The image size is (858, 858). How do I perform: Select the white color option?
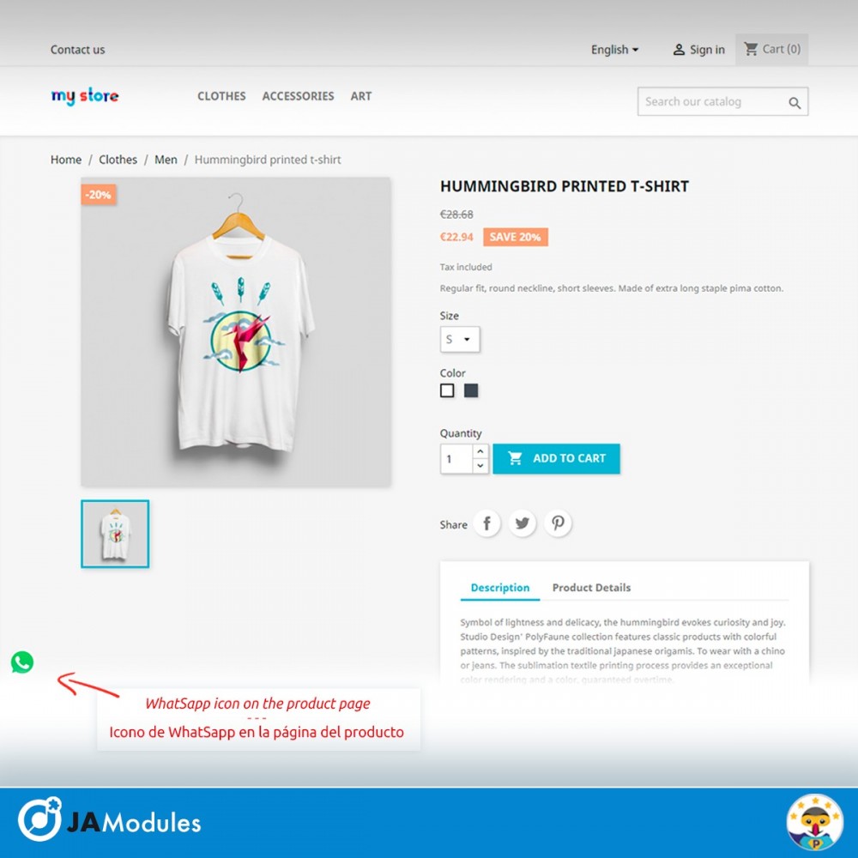(x=447, y=390)
